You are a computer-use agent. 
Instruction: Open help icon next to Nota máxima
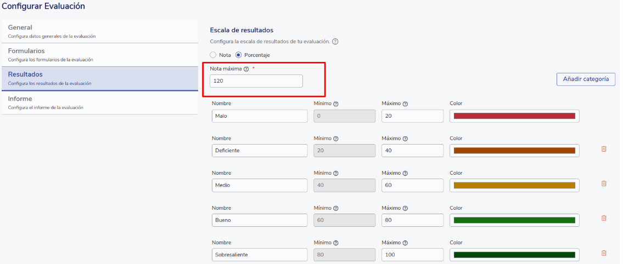(x=246, y=69)
